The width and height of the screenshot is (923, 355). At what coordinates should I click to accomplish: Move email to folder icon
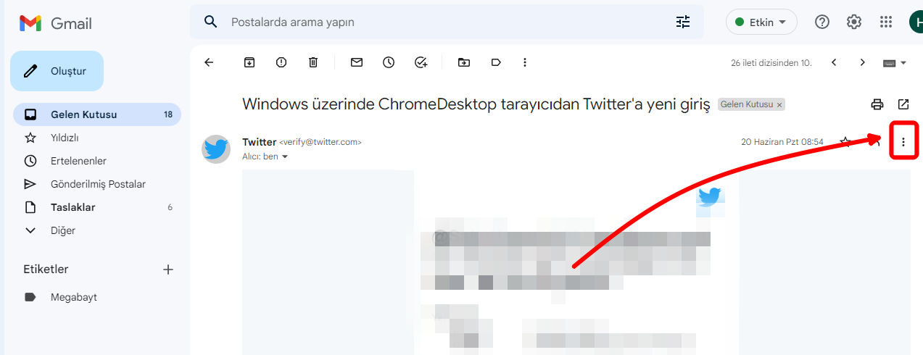[464, 62]
